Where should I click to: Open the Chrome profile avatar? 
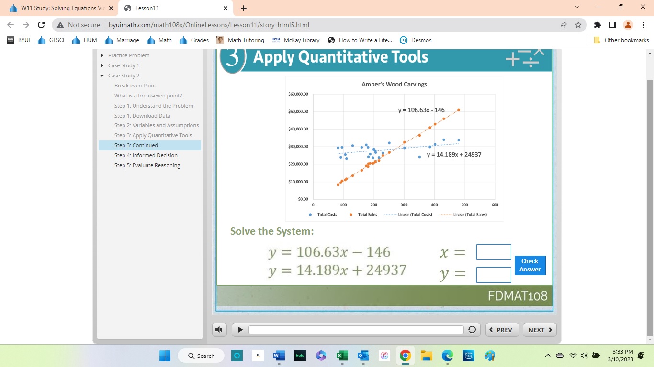point(628,25)
